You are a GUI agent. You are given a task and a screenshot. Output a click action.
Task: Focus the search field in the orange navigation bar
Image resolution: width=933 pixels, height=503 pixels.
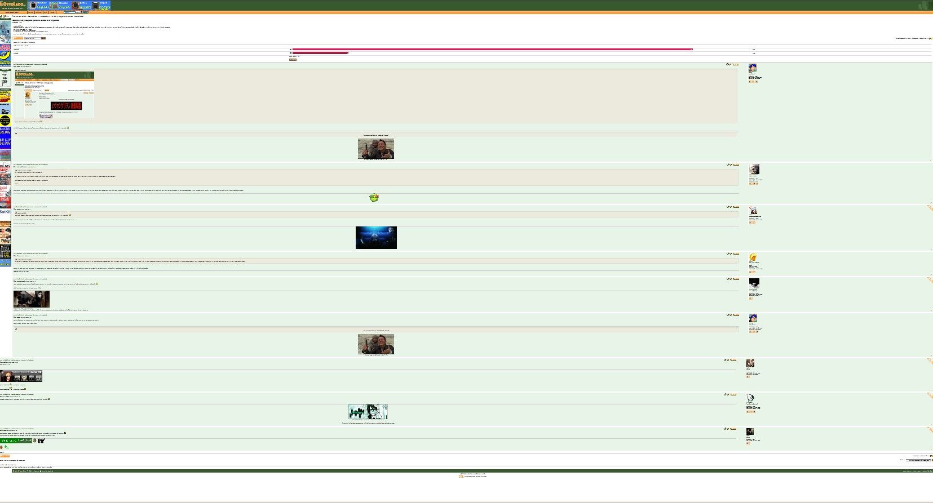(x=70, y=12)
